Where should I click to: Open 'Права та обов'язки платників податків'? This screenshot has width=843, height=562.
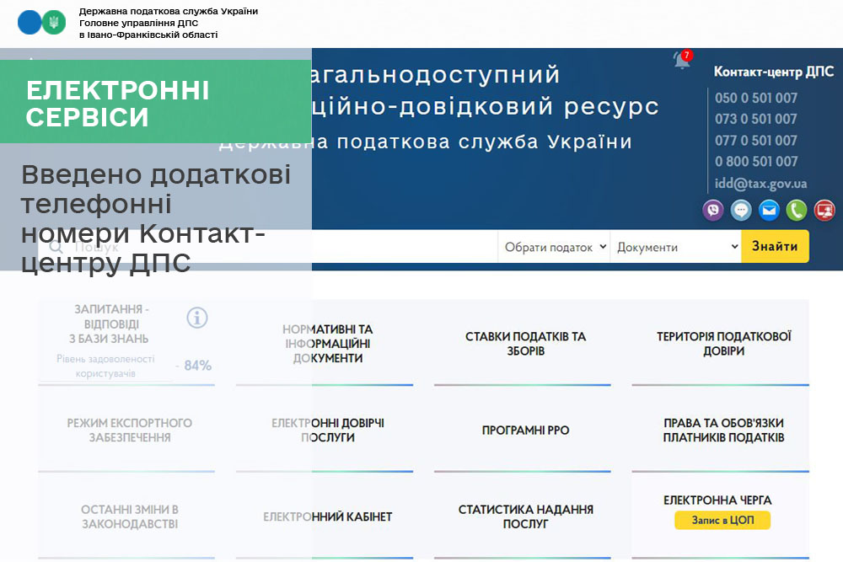coord(723,431)
